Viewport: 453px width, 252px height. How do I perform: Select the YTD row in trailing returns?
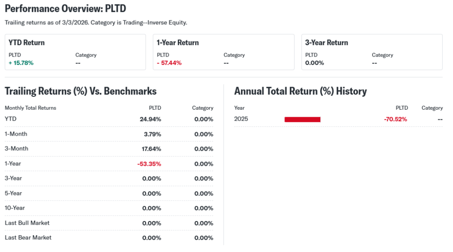click(x=108, y=119)
